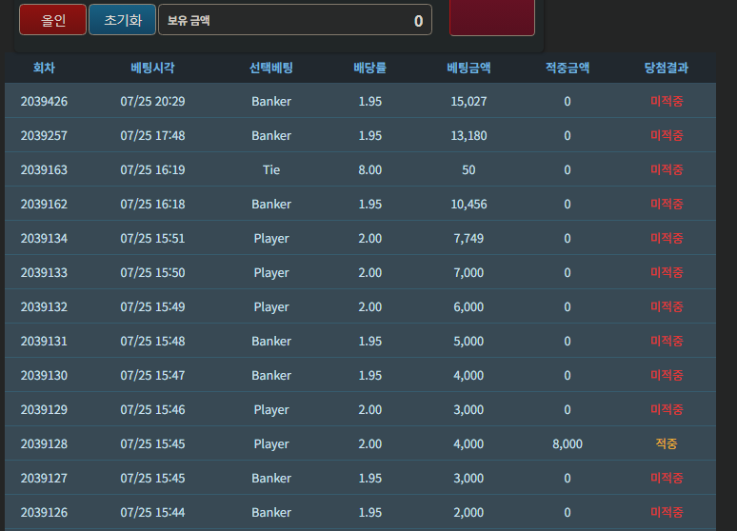Screen dimensions: 737x531
Task: Click the 적중금액 column header
Action: (568, 68)
